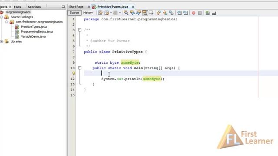
Task: Click the greyed navigate Forward icon
Action: [x=116, y=13]
